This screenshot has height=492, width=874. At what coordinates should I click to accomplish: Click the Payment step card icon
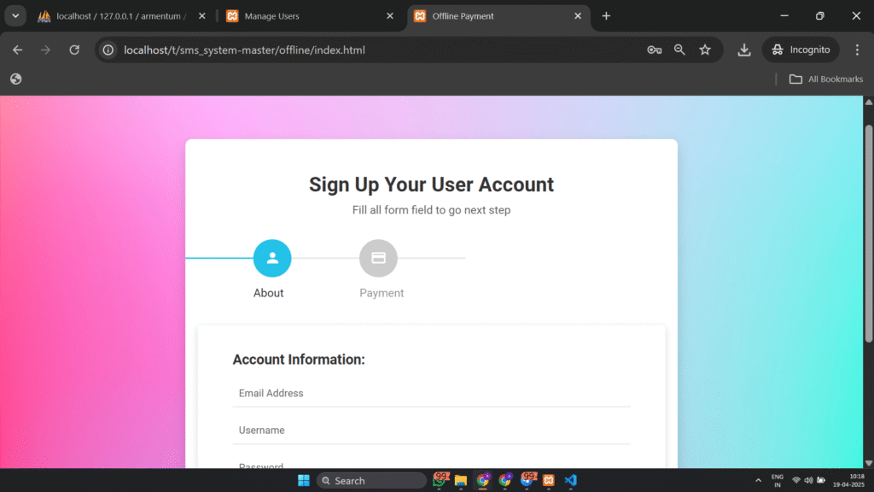click(378, 258)
